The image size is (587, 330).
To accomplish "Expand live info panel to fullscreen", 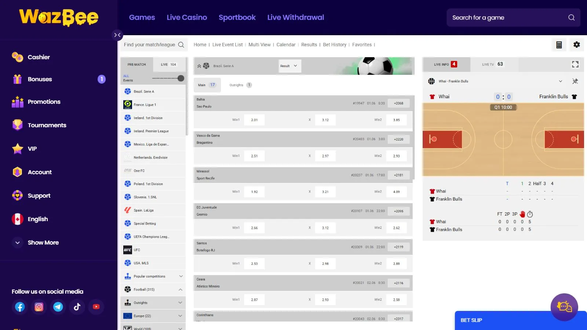I will 575,65.
